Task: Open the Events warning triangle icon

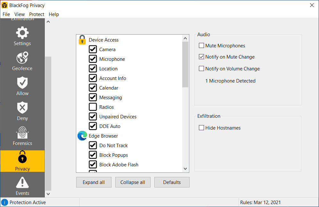Action: 22,183
